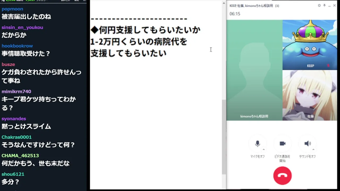Click chat message ケガ負わされたから許せんって事ね
Image resolution: width=340 pixels, height=191 pixels.
[41, 76]
